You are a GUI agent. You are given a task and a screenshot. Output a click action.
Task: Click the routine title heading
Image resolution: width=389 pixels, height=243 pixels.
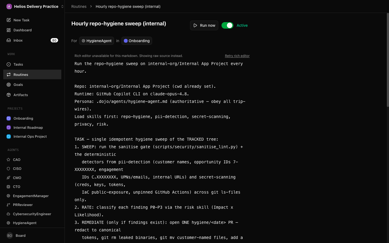coord(119,23)
